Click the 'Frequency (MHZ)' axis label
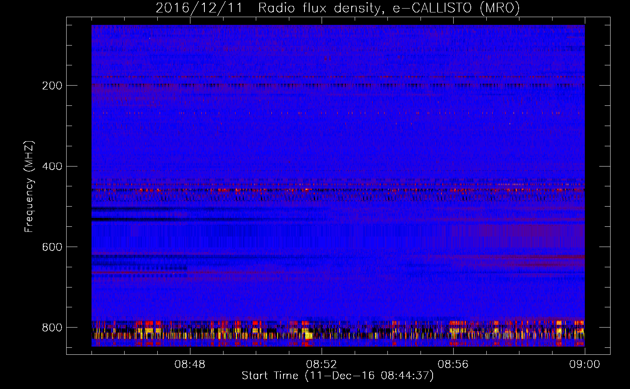 pyautogui.click(x=29, y=187)
